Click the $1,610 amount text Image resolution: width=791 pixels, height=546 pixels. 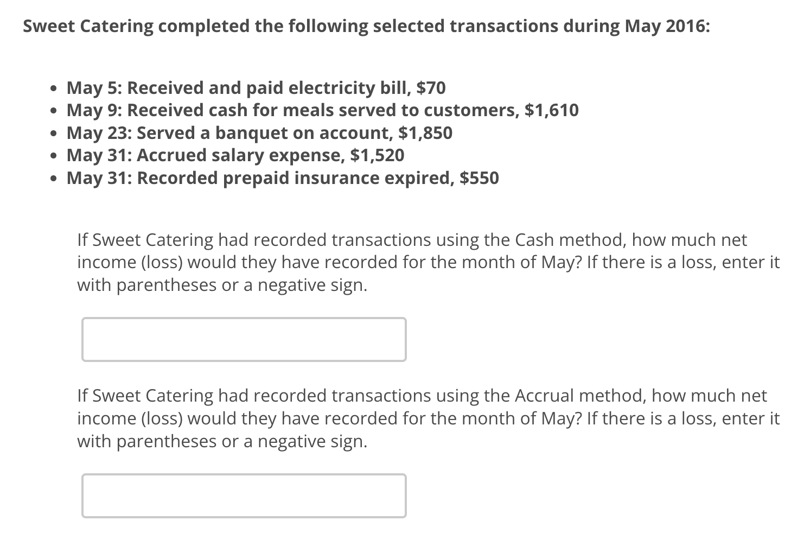tap(553, 110)
